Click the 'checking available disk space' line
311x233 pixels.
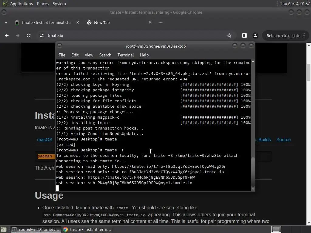coord(153,106)
